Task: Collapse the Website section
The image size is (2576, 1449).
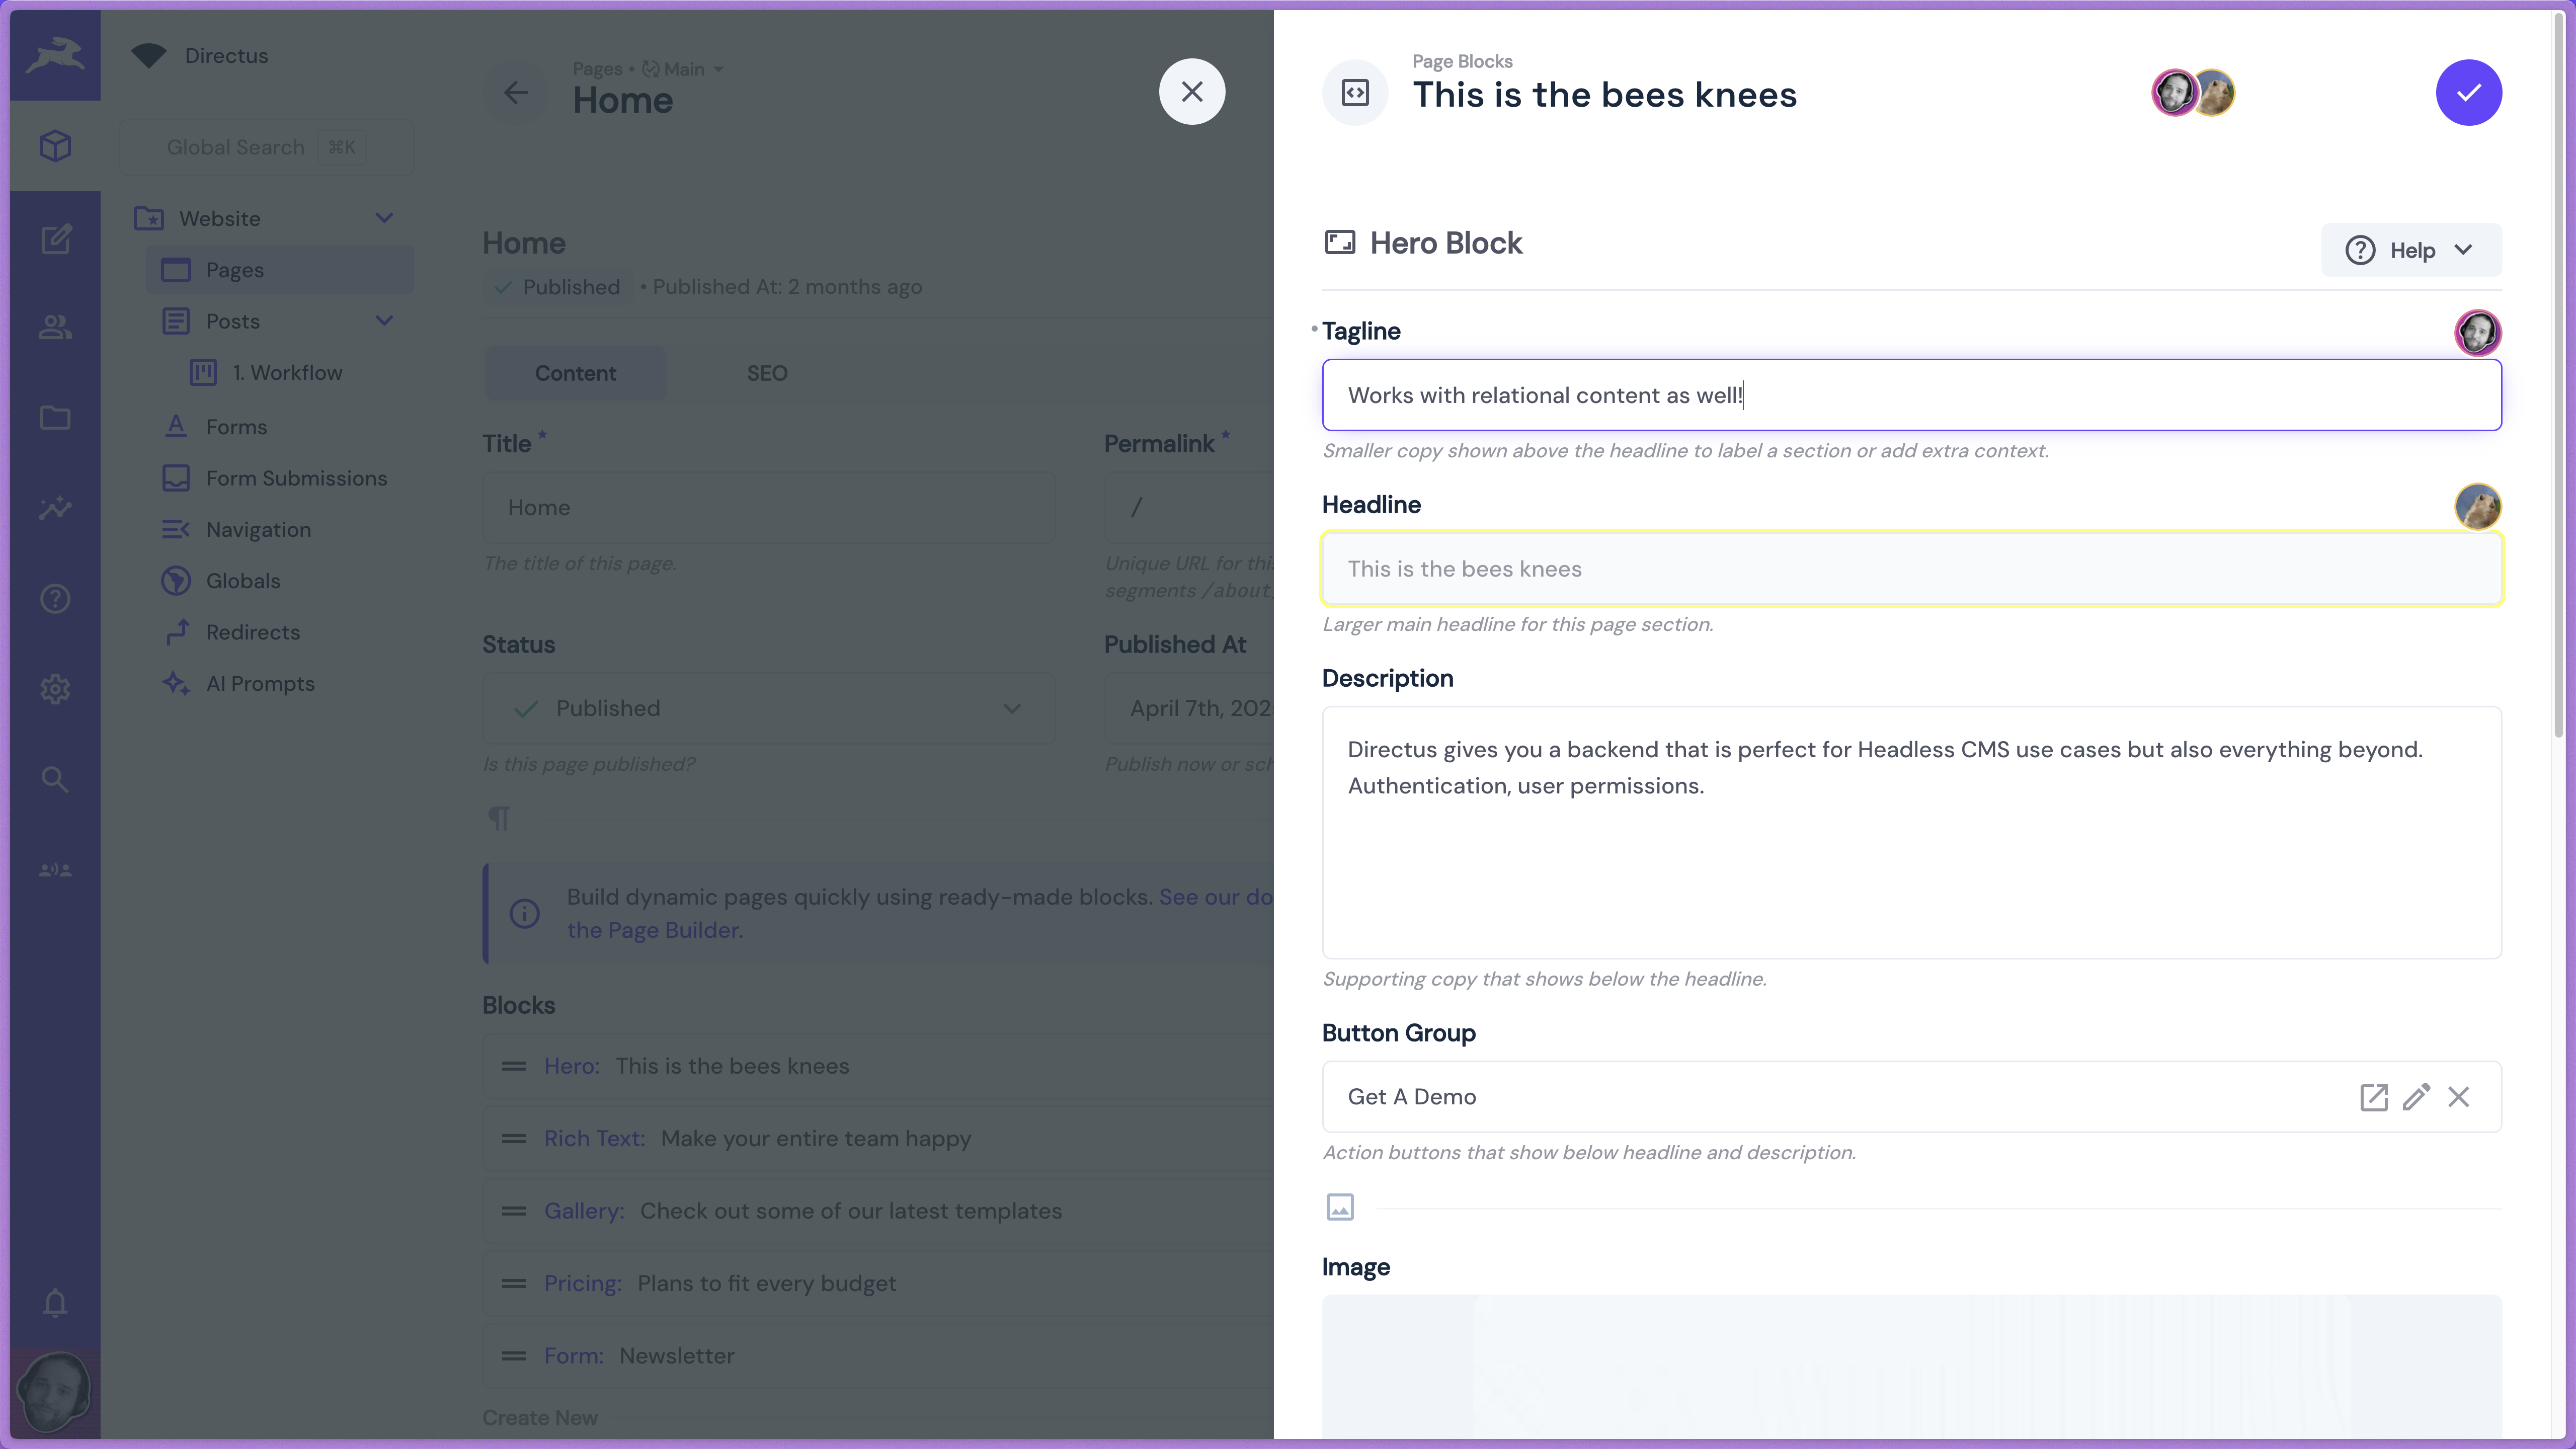Action: click(x=384, y=217)
